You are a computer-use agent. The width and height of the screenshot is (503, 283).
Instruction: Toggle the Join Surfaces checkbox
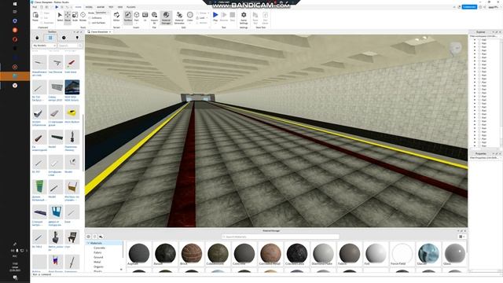97,23
